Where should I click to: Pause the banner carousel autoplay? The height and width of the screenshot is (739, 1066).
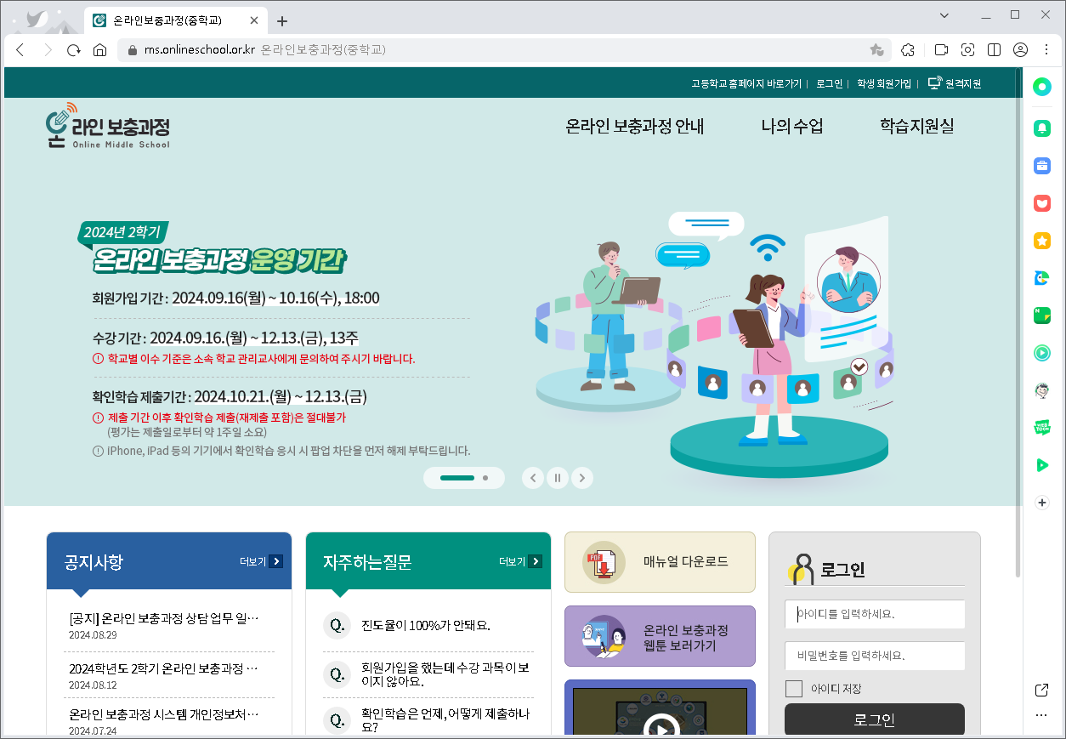558,478
